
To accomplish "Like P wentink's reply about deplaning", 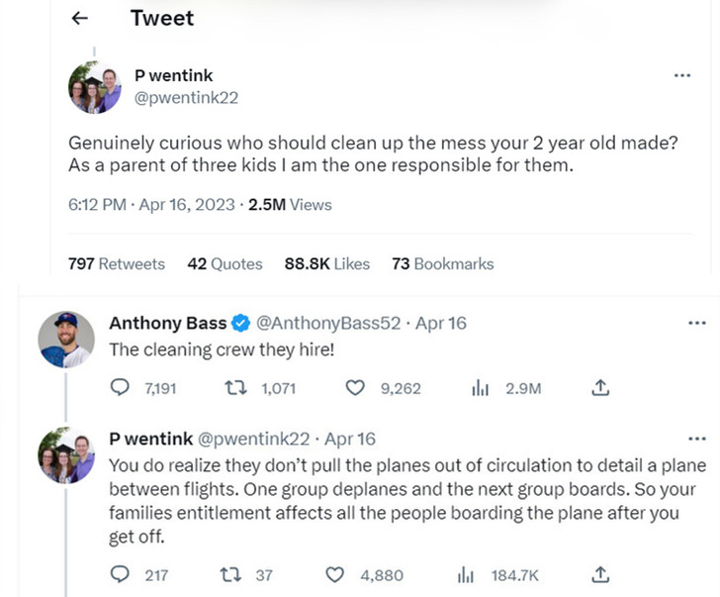I will coord(335,574).
